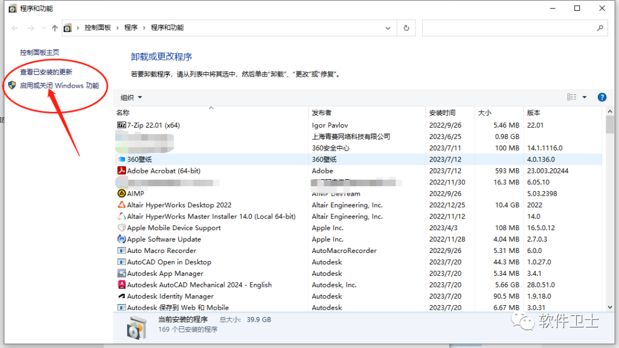Go up one folder level
This screenshot has width=619, height=348.
click(x=55, y=28)
